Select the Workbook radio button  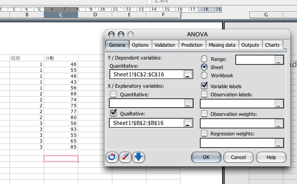(204, 75)
